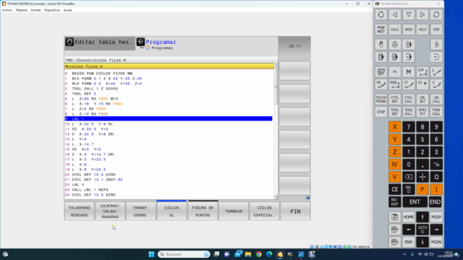Open the Archivo menu in VirtualBox

pos(7,10)
